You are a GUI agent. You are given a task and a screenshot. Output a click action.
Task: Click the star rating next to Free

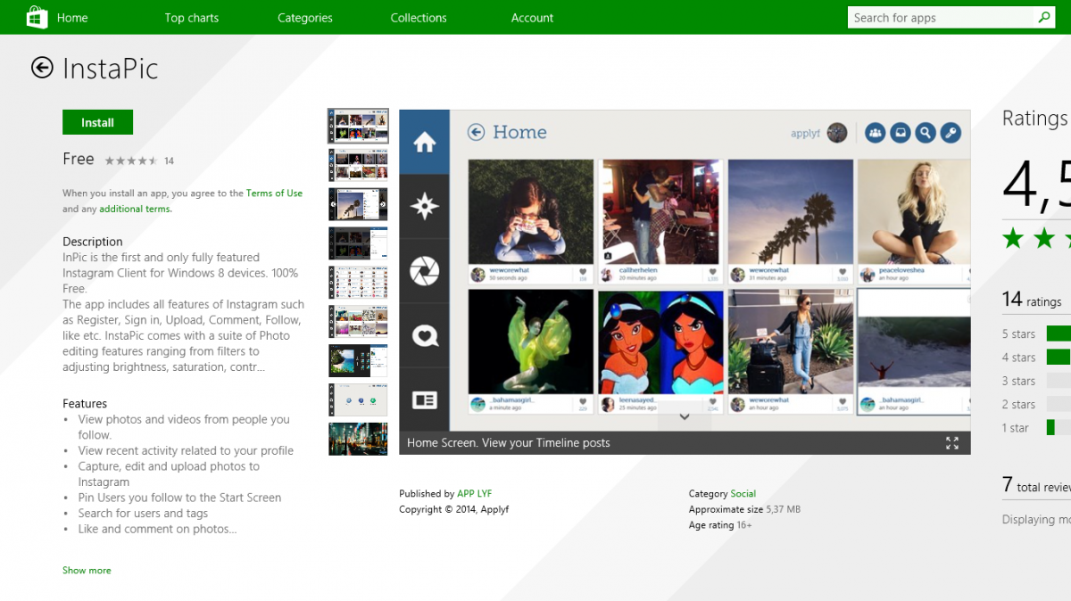tap(131, 161)
